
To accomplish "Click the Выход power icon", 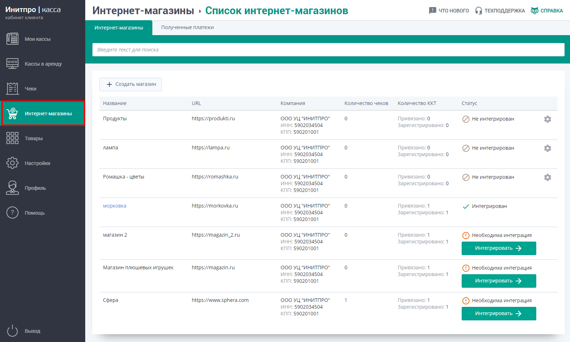I will coord(12,331).
